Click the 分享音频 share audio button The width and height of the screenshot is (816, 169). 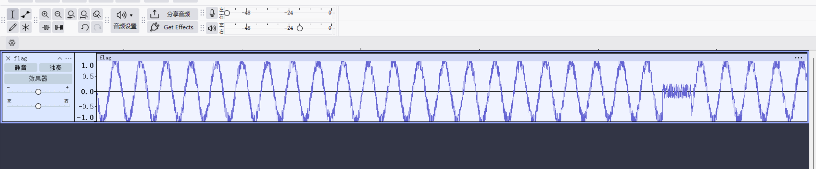click(x=172, y=14)
